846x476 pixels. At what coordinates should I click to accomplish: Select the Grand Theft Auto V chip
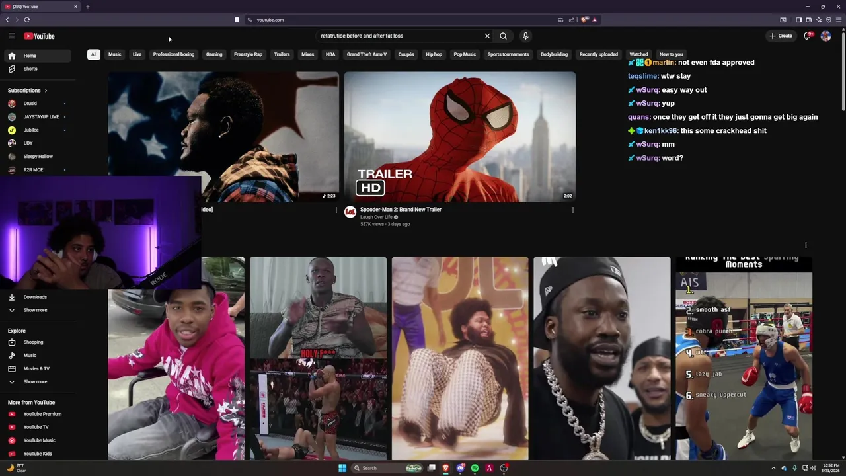(x=367, y=54)
